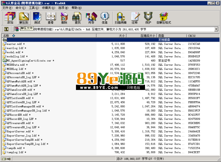Open the address bar path dropdown arrow
The height and width of the screenshot is (162, 221).
tap(216, 29)
